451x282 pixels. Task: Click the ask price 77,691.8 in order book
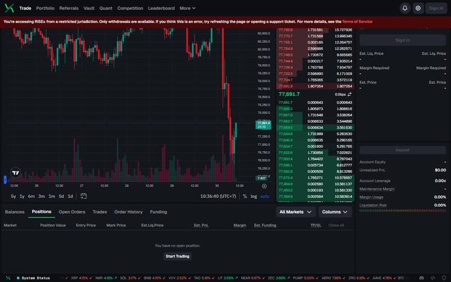(286, 86)
